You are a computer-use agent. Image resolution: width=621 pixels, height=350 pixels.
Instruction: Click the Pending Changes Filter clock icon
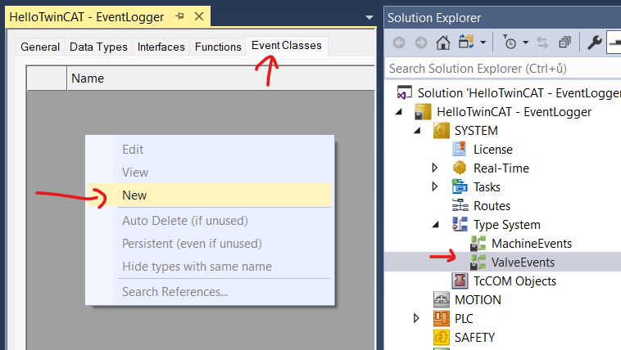510,43
